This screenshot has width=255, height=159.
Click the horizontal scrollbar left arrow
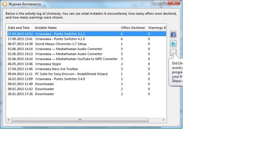point(8,120)
